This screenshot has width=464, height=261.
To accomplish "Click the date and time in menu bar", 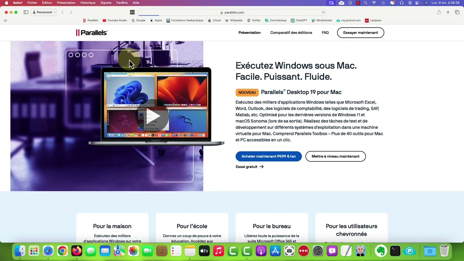I will coord(446,3).
